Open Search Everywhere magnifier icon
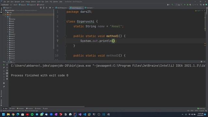The height and width of the screenshot is (117, 208). (x=201, y=5)
